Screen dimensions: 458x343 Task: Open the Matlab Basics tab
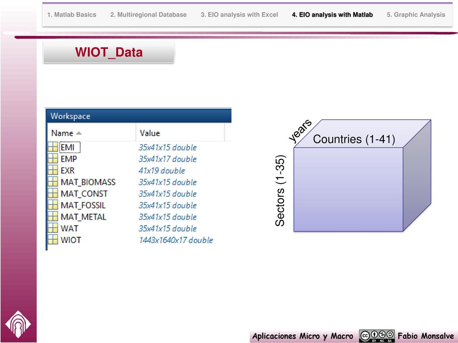[x=72, y=15]
